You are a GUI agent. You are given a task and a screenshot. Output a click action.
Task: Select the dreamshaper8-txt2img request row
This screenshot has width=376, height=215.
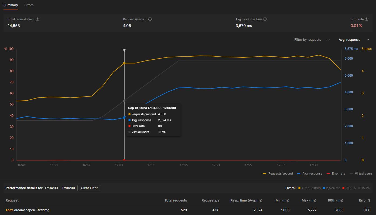[188, 210]
